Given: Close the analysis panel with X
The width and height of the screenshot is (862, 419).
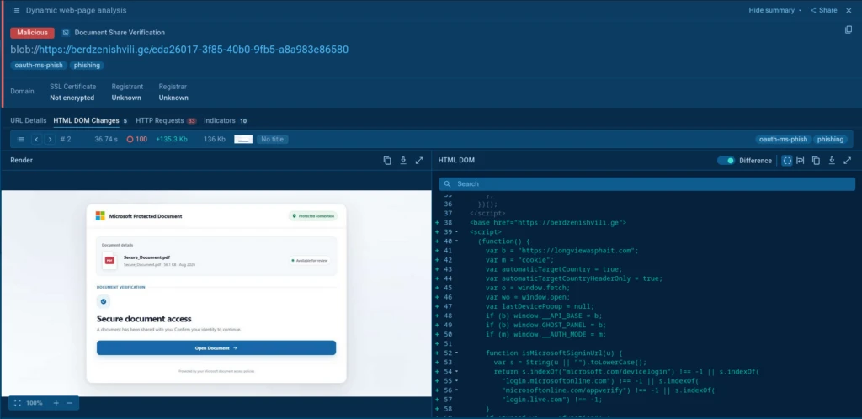Looking at the screenshot, I should click(x=849, y=10).
